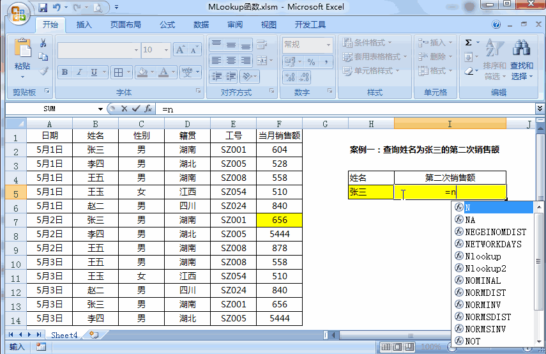Click the AutoSum sigma icon
Viewport: 546px width, 354px height.
468,43
